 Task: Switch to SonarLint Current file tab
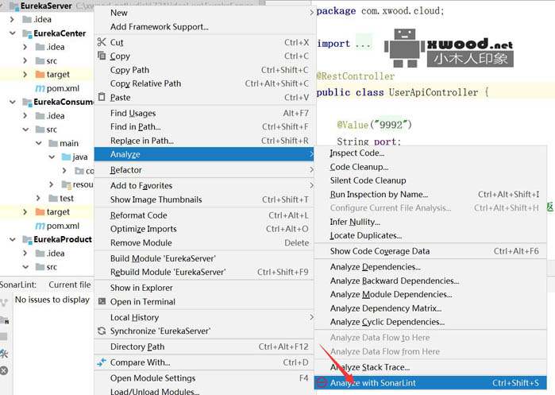[70, 285]
